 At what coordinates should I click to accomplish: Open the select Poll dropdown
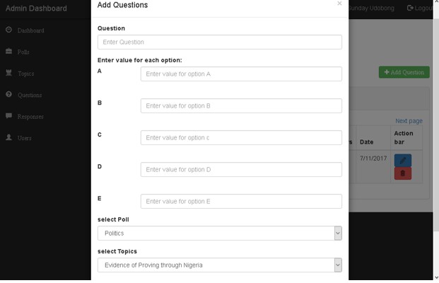point(219,233)
